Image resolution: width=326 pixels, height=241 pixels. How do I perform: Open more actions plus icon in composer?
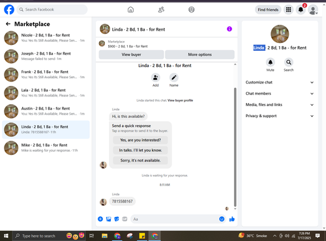100,219
